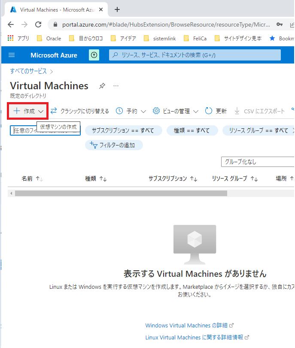Sort by the リソース グループ column header
The image size is (295, 348).
point(235,179)
